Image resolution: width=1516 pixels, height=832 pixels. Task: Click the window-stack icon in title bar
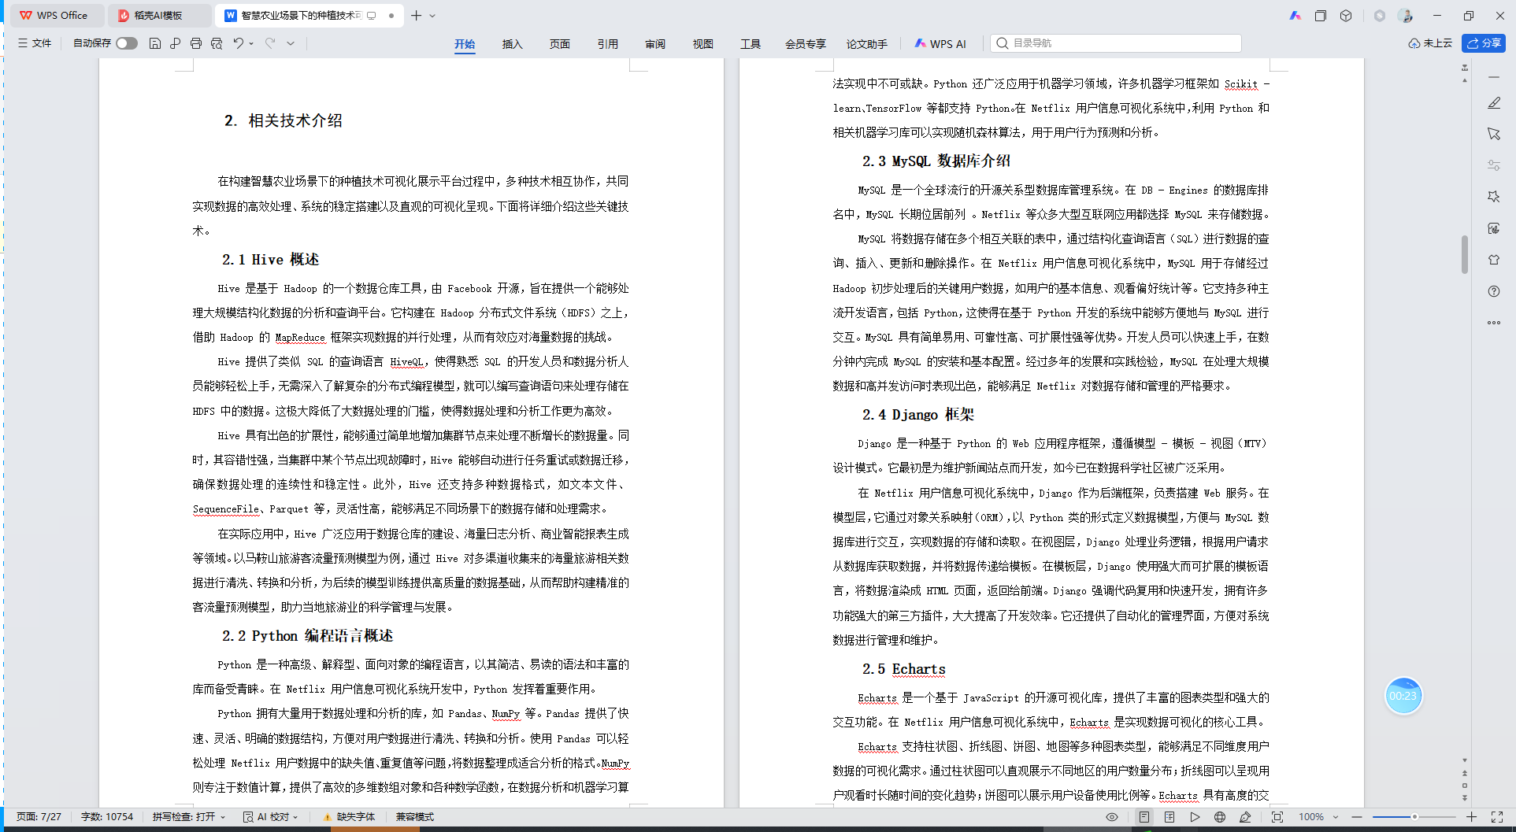click(x=1321, y=16)
